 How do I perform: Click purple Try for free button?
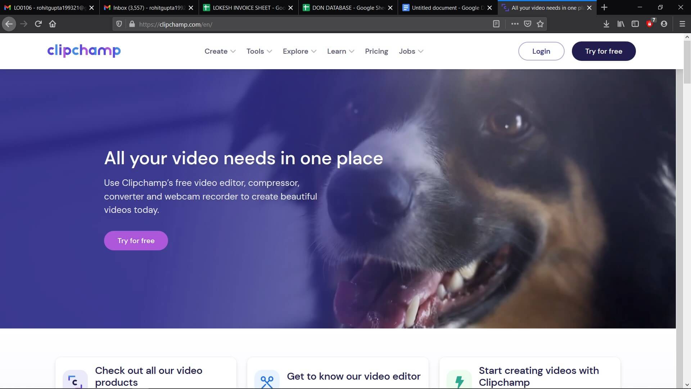136,241
